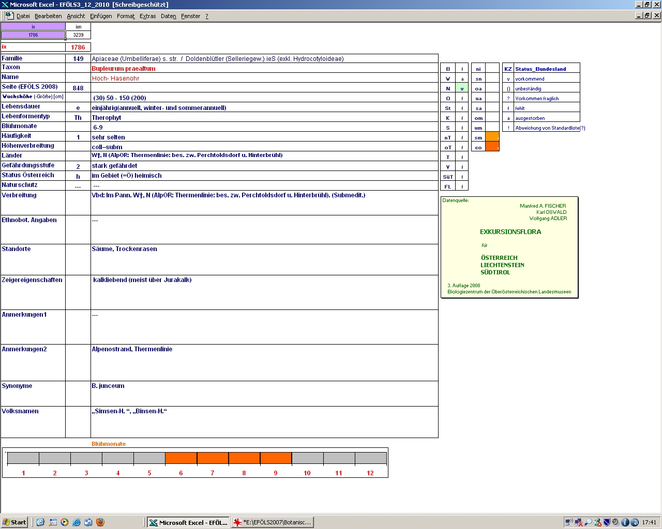
Task: Click the 'Säume, Trockenrasen' habitat cell
Action: 264,259
